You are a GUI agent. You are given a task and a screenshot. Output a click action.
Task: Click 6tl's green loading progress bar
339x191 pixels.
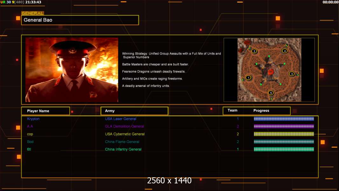pos(284,149)
